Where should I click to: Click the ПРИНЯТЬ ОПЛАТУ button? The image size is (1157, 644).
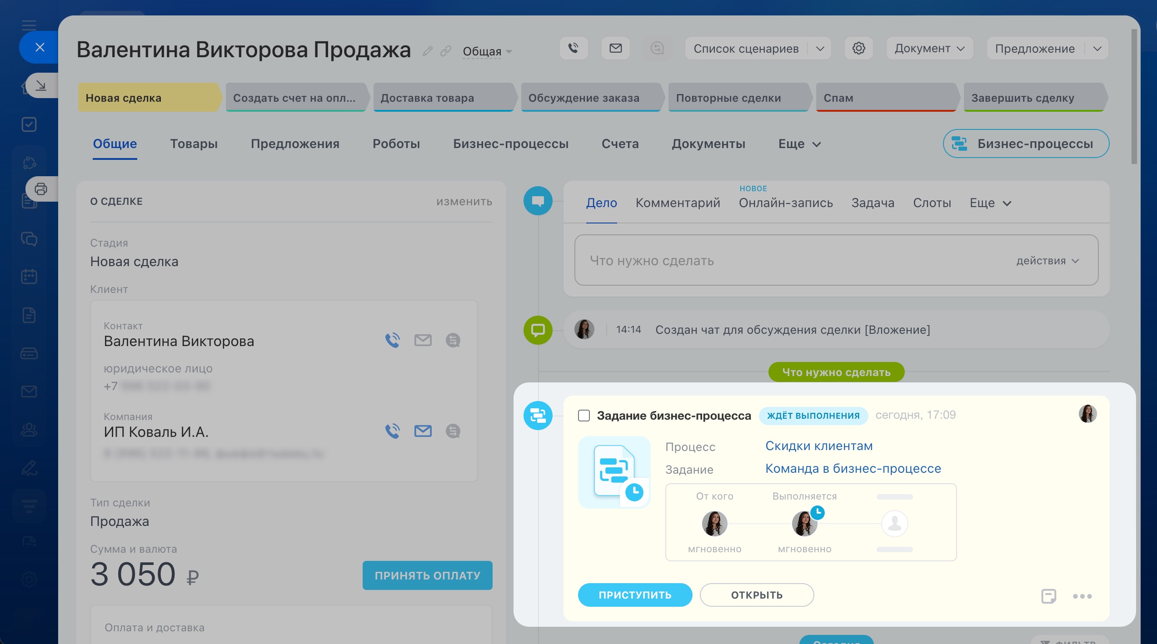tap(427, 575)
